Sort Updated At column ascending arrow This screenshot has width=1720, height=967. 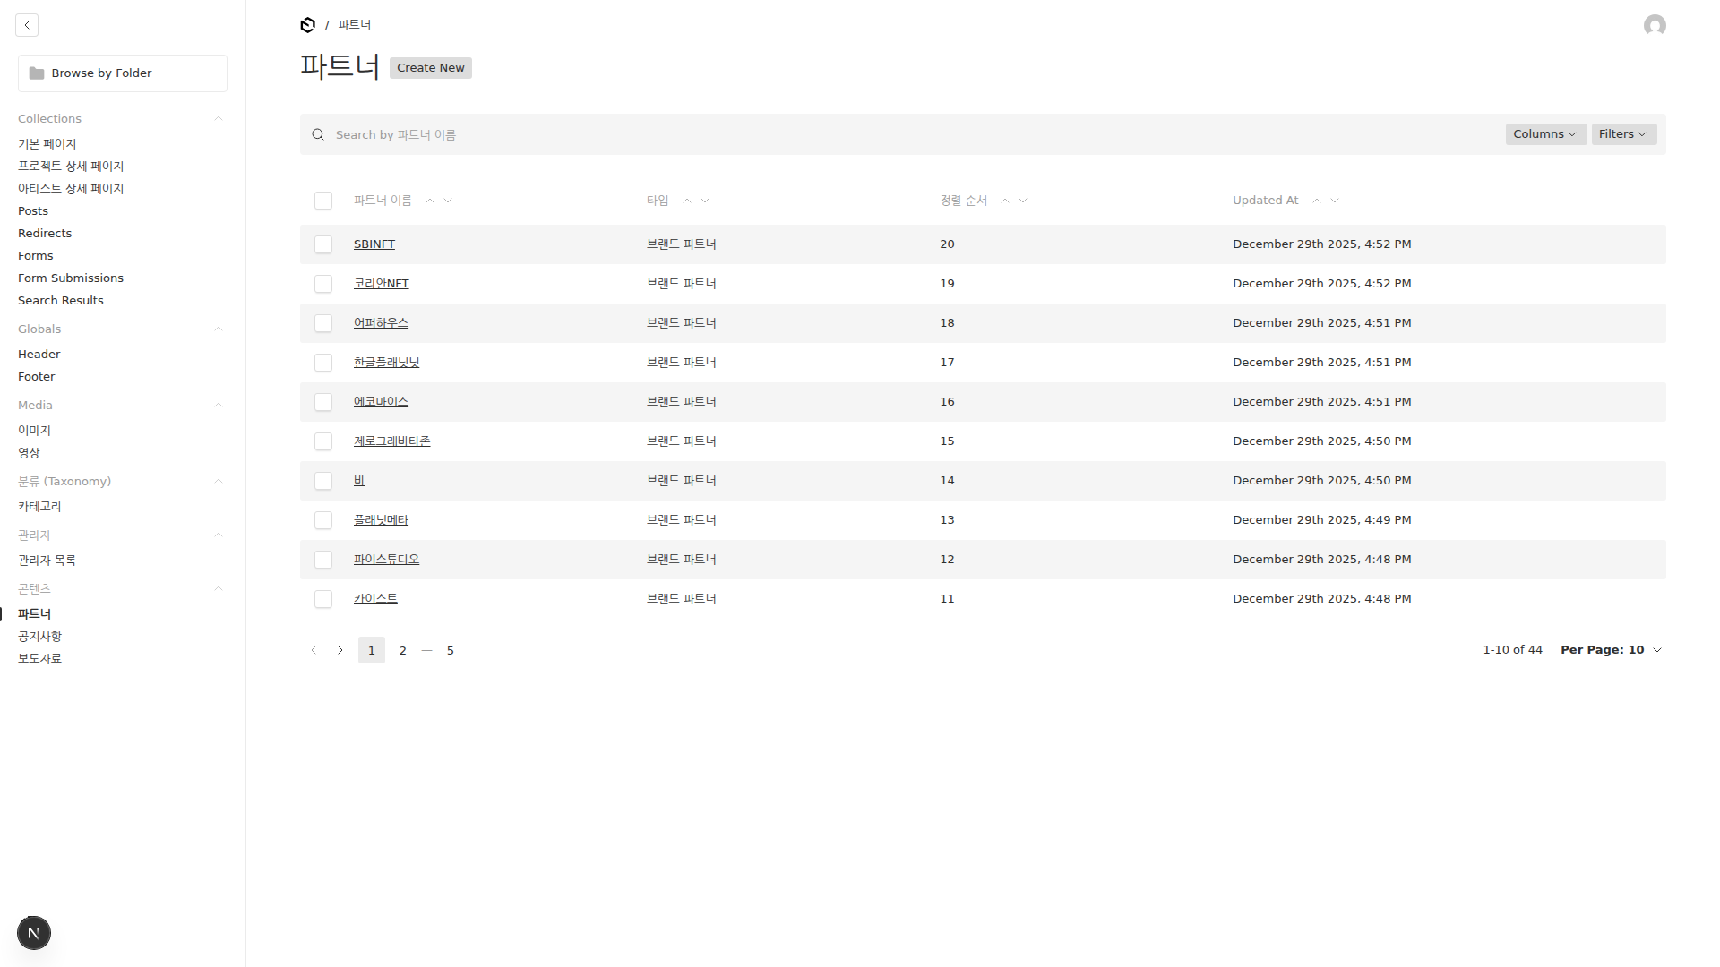1316,201
